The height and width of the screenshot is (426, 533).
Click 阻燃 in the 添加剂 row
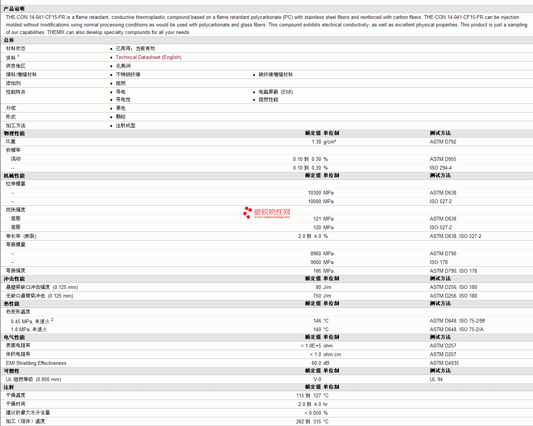pyautogui.click(x=121, y=83)
